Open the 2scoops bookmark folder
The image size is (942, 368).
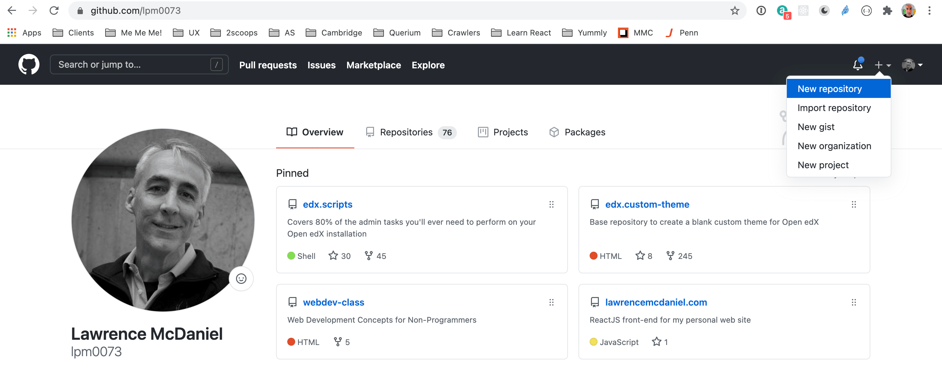coord(234,33)
